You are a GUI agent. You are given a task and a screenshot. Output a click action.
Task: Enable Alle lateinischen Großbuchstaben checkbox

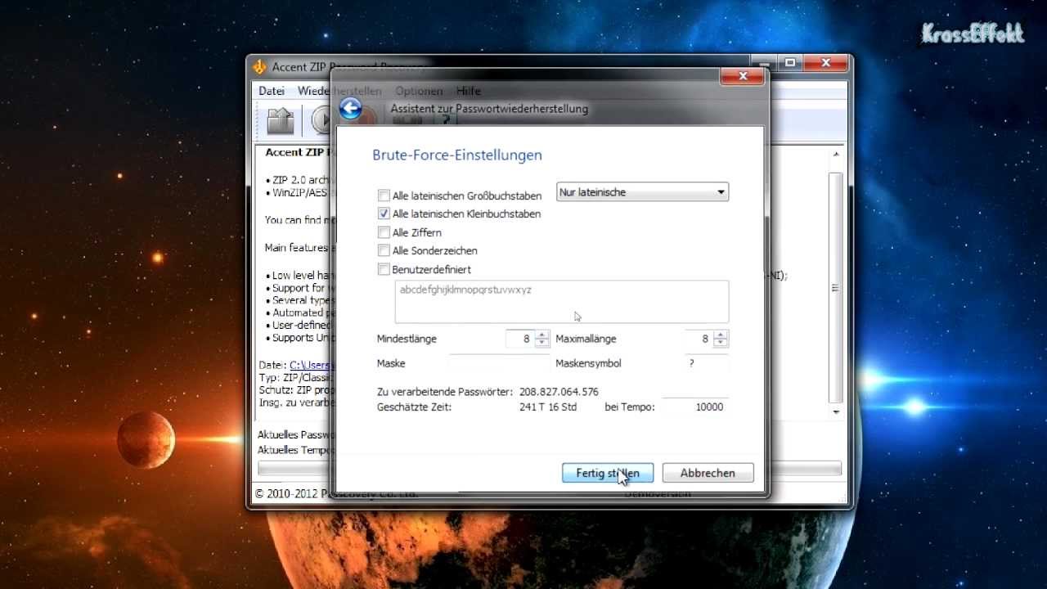click(x=384, y=196)
